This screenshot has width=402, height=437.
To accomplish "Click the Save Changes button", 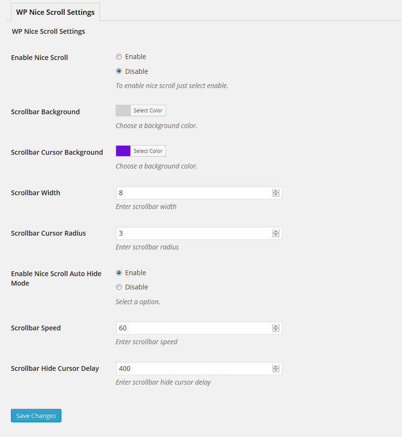I will click(36, 416).
